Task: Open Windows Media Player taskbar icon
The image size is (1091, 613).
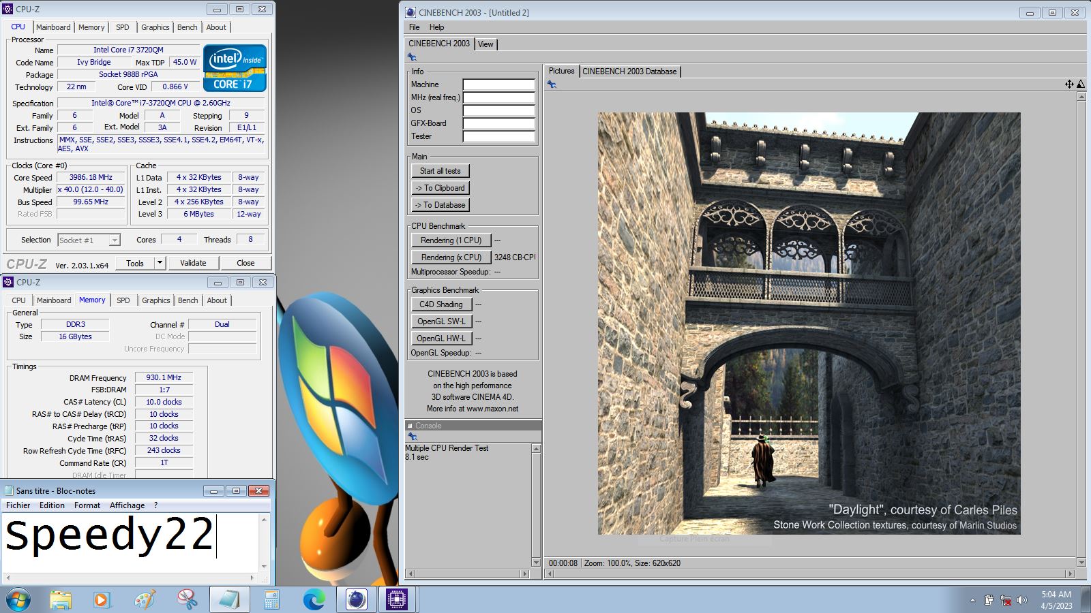Action: click(102, 599)
